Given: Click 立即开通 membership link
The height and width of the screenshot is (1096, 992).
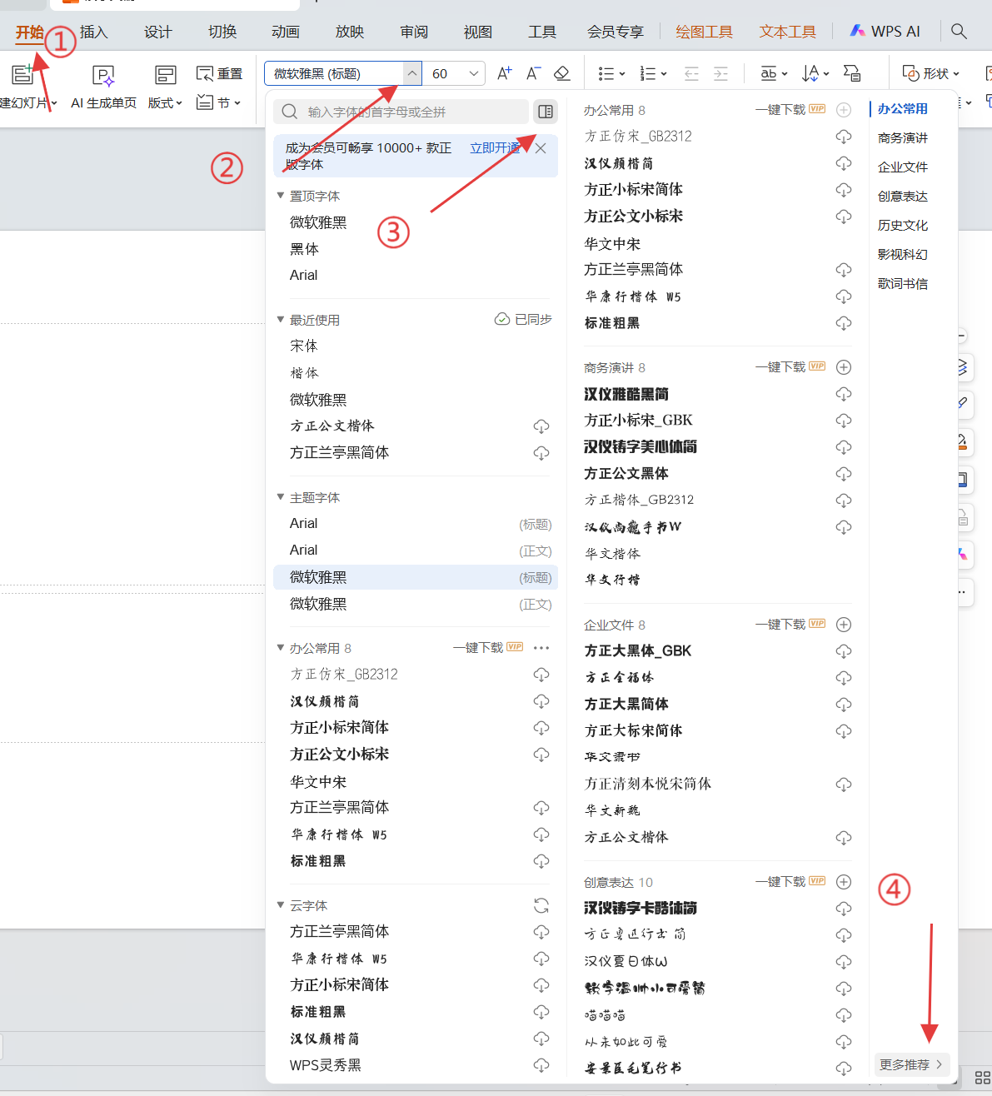Looking at the screenshot, I should 495,148.
